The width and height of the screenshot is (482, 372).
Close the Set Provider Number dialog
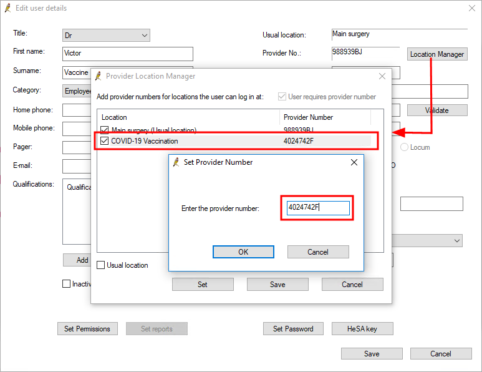click(354, 162)
